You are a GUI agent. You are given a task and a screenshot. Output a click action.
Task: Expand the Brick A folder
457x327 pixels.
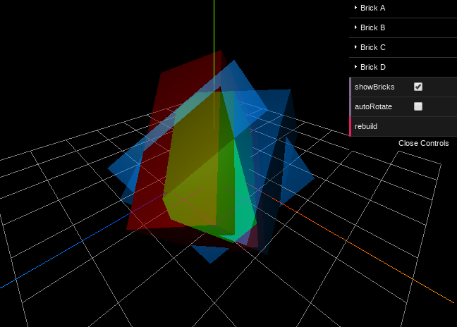click(372, 8)
